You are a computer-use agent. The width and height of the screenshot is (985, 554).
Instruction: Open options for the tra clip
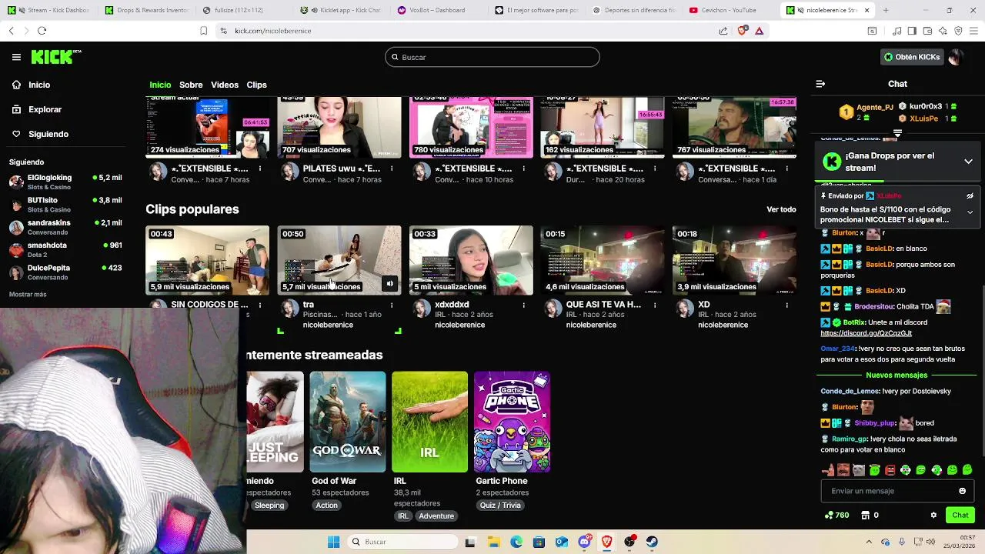click(x=392, y=305)
